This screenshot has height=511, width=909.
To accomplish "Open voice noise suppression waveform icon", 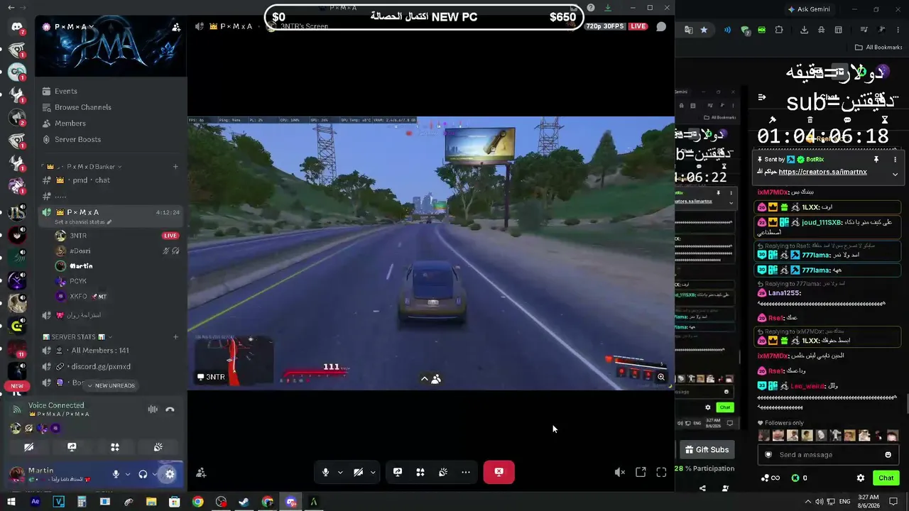I will (x=153, y=410).
